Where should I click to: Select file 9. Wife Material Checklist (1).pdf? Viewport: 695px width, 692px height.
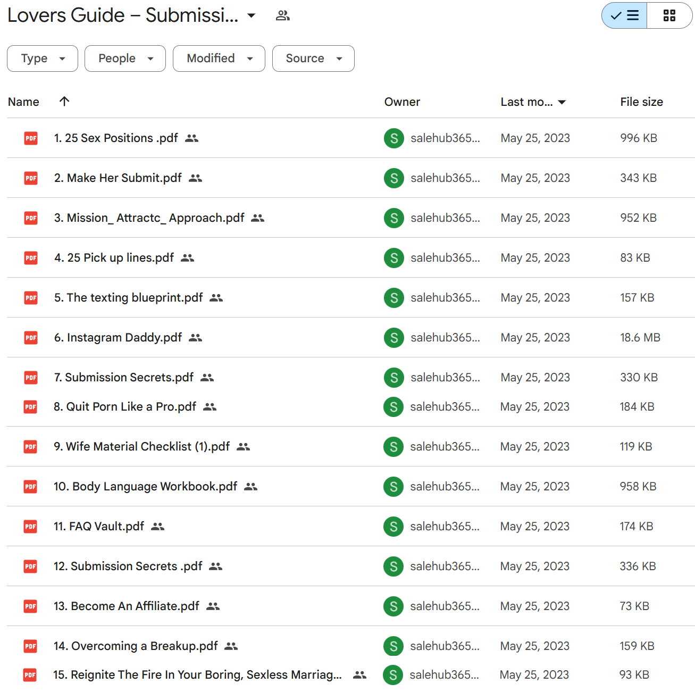(x=350, y=447)
